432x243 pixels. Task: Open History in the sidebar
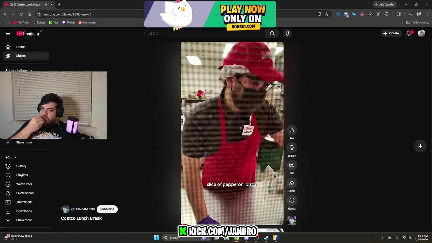coord(26,166)
